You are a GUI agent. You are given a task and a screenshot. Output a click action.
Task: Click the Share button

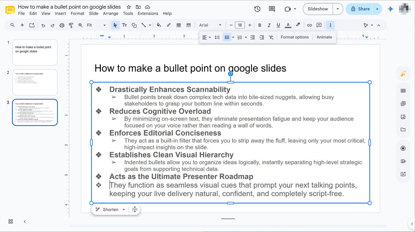(x=360, y=9)
